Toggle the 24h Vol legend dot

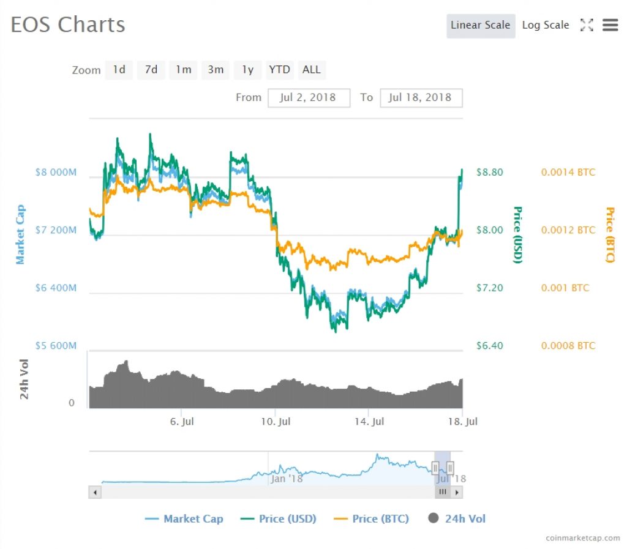pos(434,518)
